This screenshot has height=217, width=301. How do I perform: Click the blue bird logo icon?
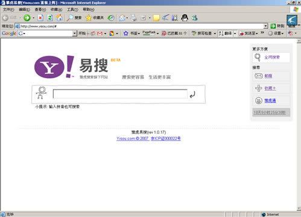click(x=292, y=20)
